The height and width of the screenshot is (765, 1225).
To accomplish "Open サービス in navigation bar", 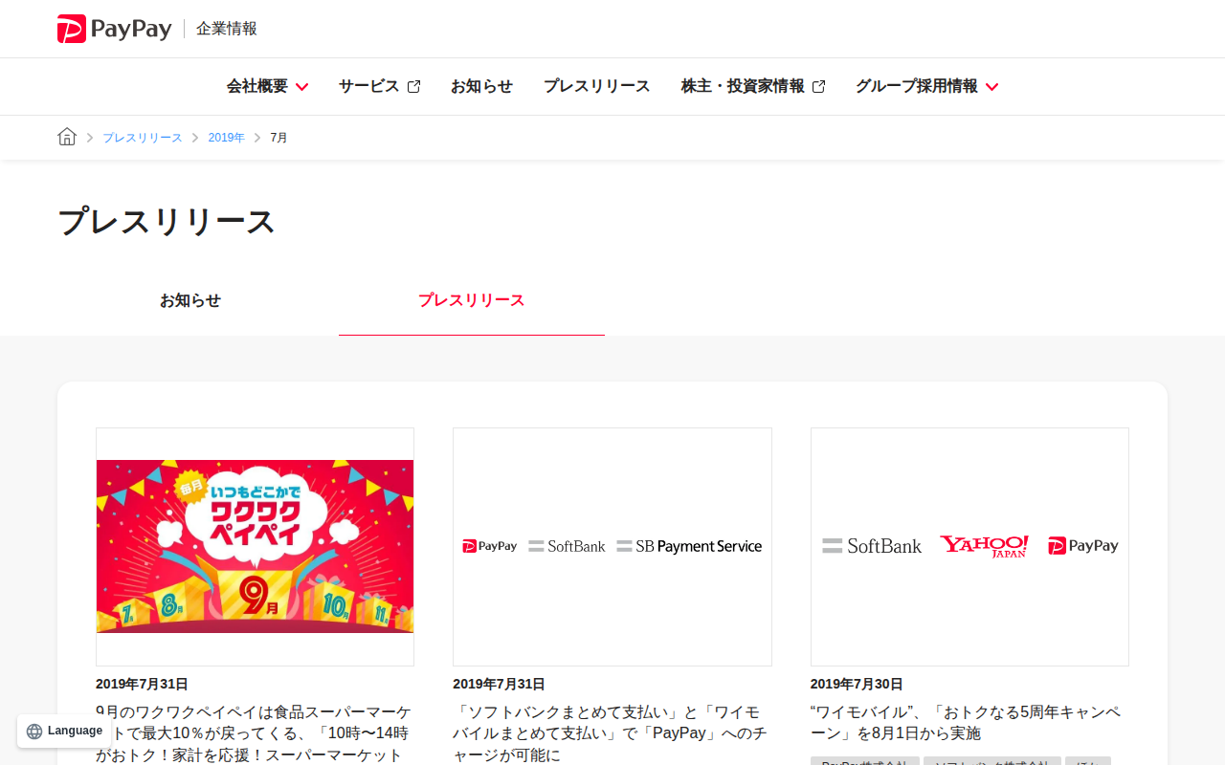I will (x=368, y=86).
